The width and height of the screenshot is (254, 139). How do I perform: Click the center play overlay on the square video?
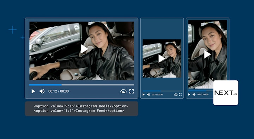click(161, 59)
